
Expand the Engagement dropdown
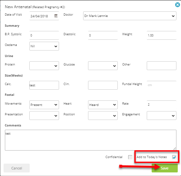pos(161,115)
